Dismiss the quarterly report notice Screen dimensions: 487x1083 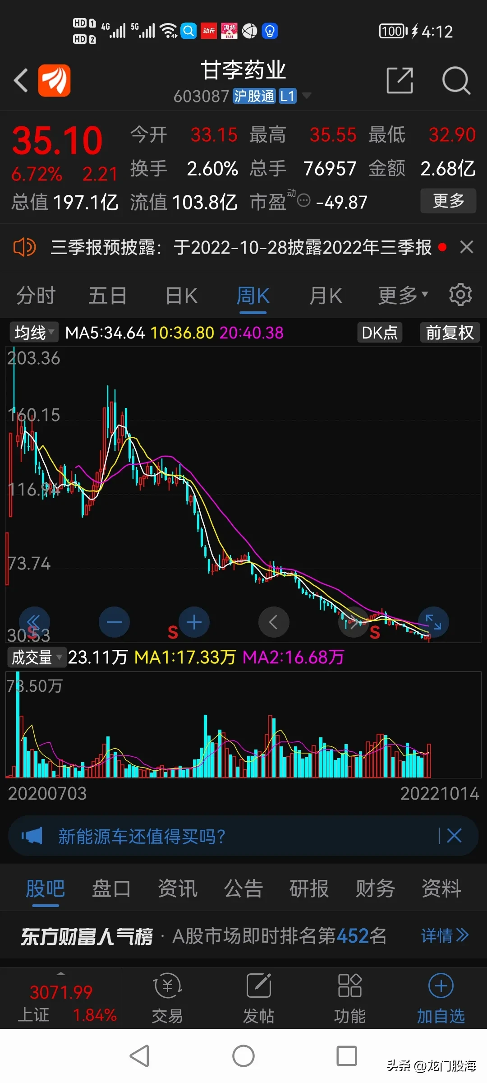click(466, 247)
